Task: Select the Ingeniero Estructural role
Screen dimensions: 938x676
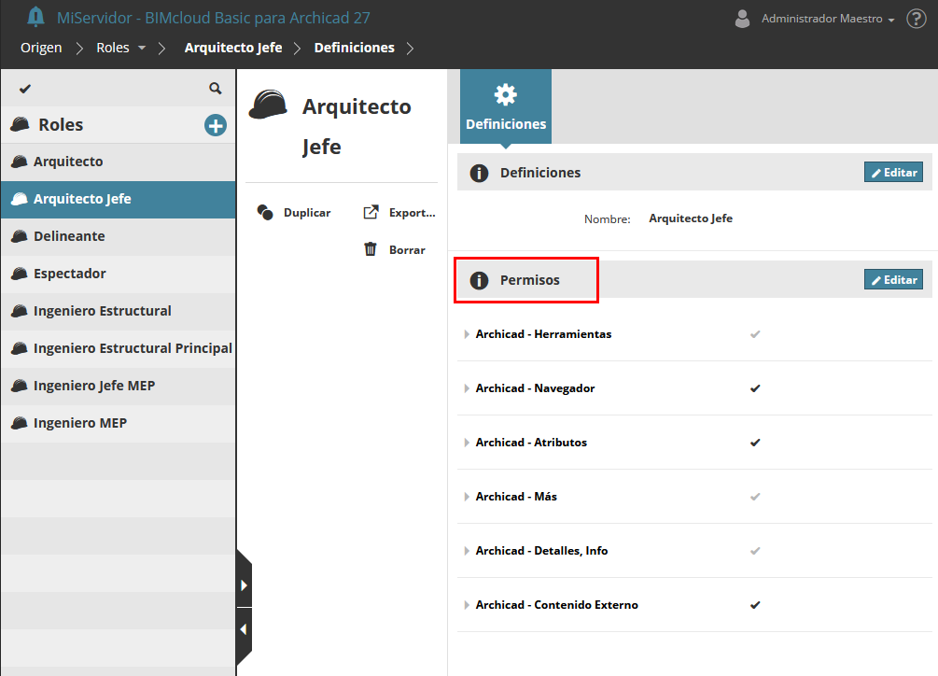Action: (119, 311)
